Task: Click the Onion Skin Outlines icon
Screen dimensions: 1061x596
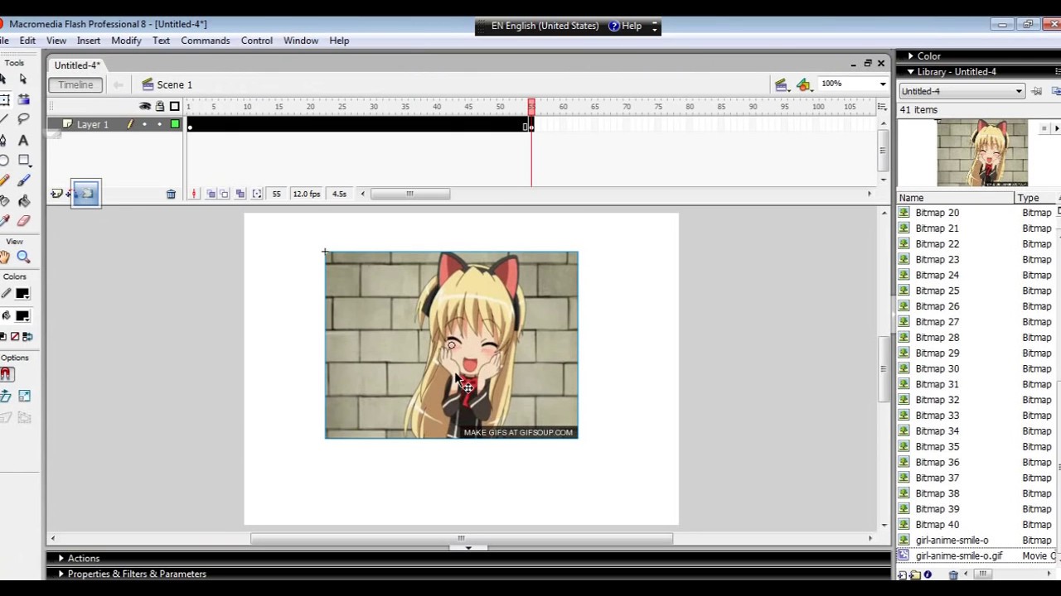Action: click(x=225, y=194)
